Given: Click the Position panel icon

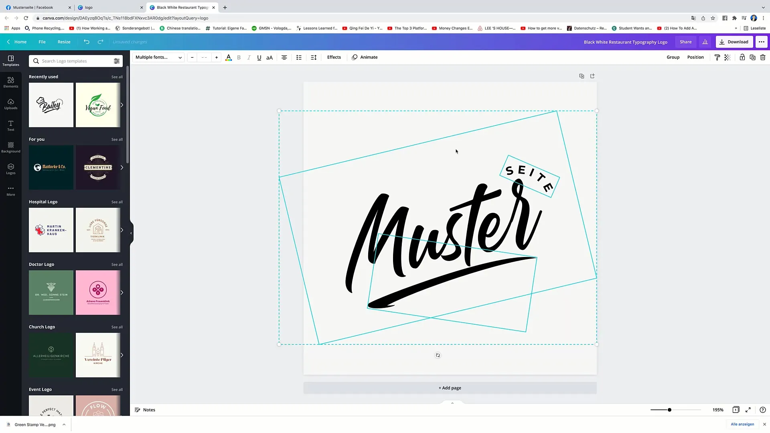Looking at the screenshot, I should pyautogui.click(x=695, y=57).
